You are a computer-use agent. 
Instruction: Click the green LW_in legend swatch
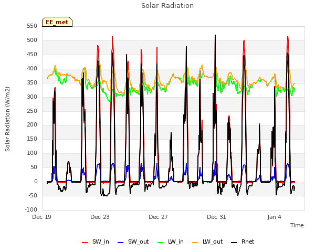pyautogui.click(x=161, y=243)
